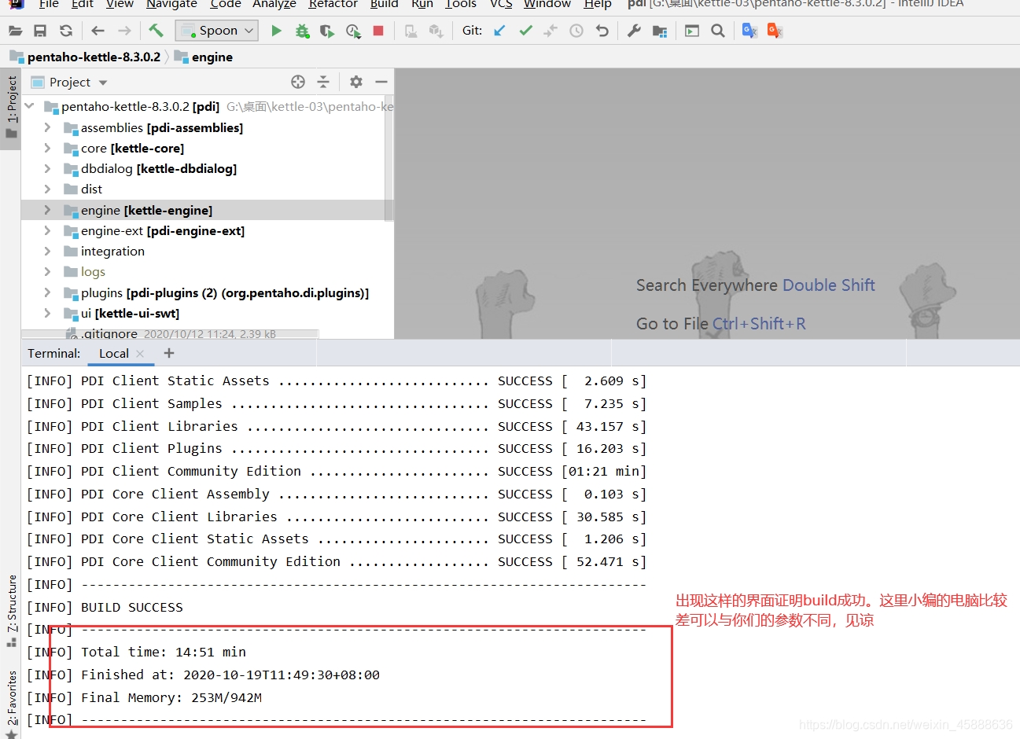Open the Window menu
1020x739 pixels.
tap(547, 4)
